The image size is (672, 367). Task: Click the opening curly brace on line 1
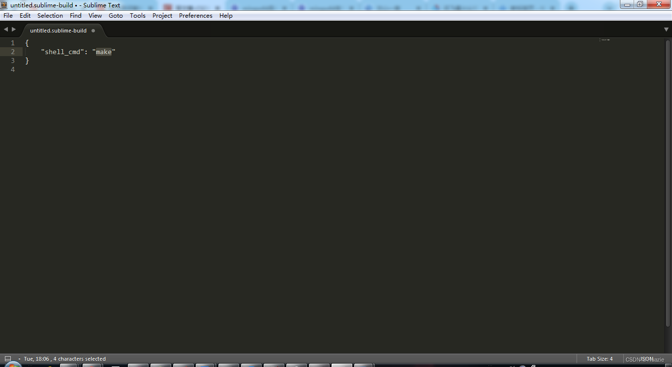(x=27, y=43)
